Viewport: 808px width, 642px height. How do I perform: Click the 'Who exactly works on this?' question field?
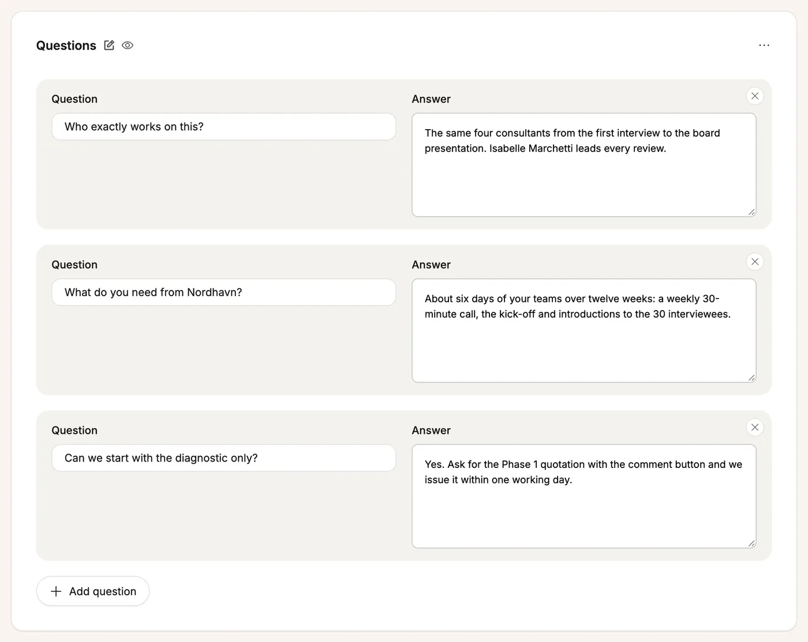tap(224, 127)
